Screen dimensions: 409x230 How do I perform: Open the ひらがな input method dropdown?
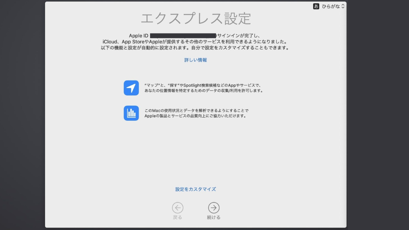point(333,6)
